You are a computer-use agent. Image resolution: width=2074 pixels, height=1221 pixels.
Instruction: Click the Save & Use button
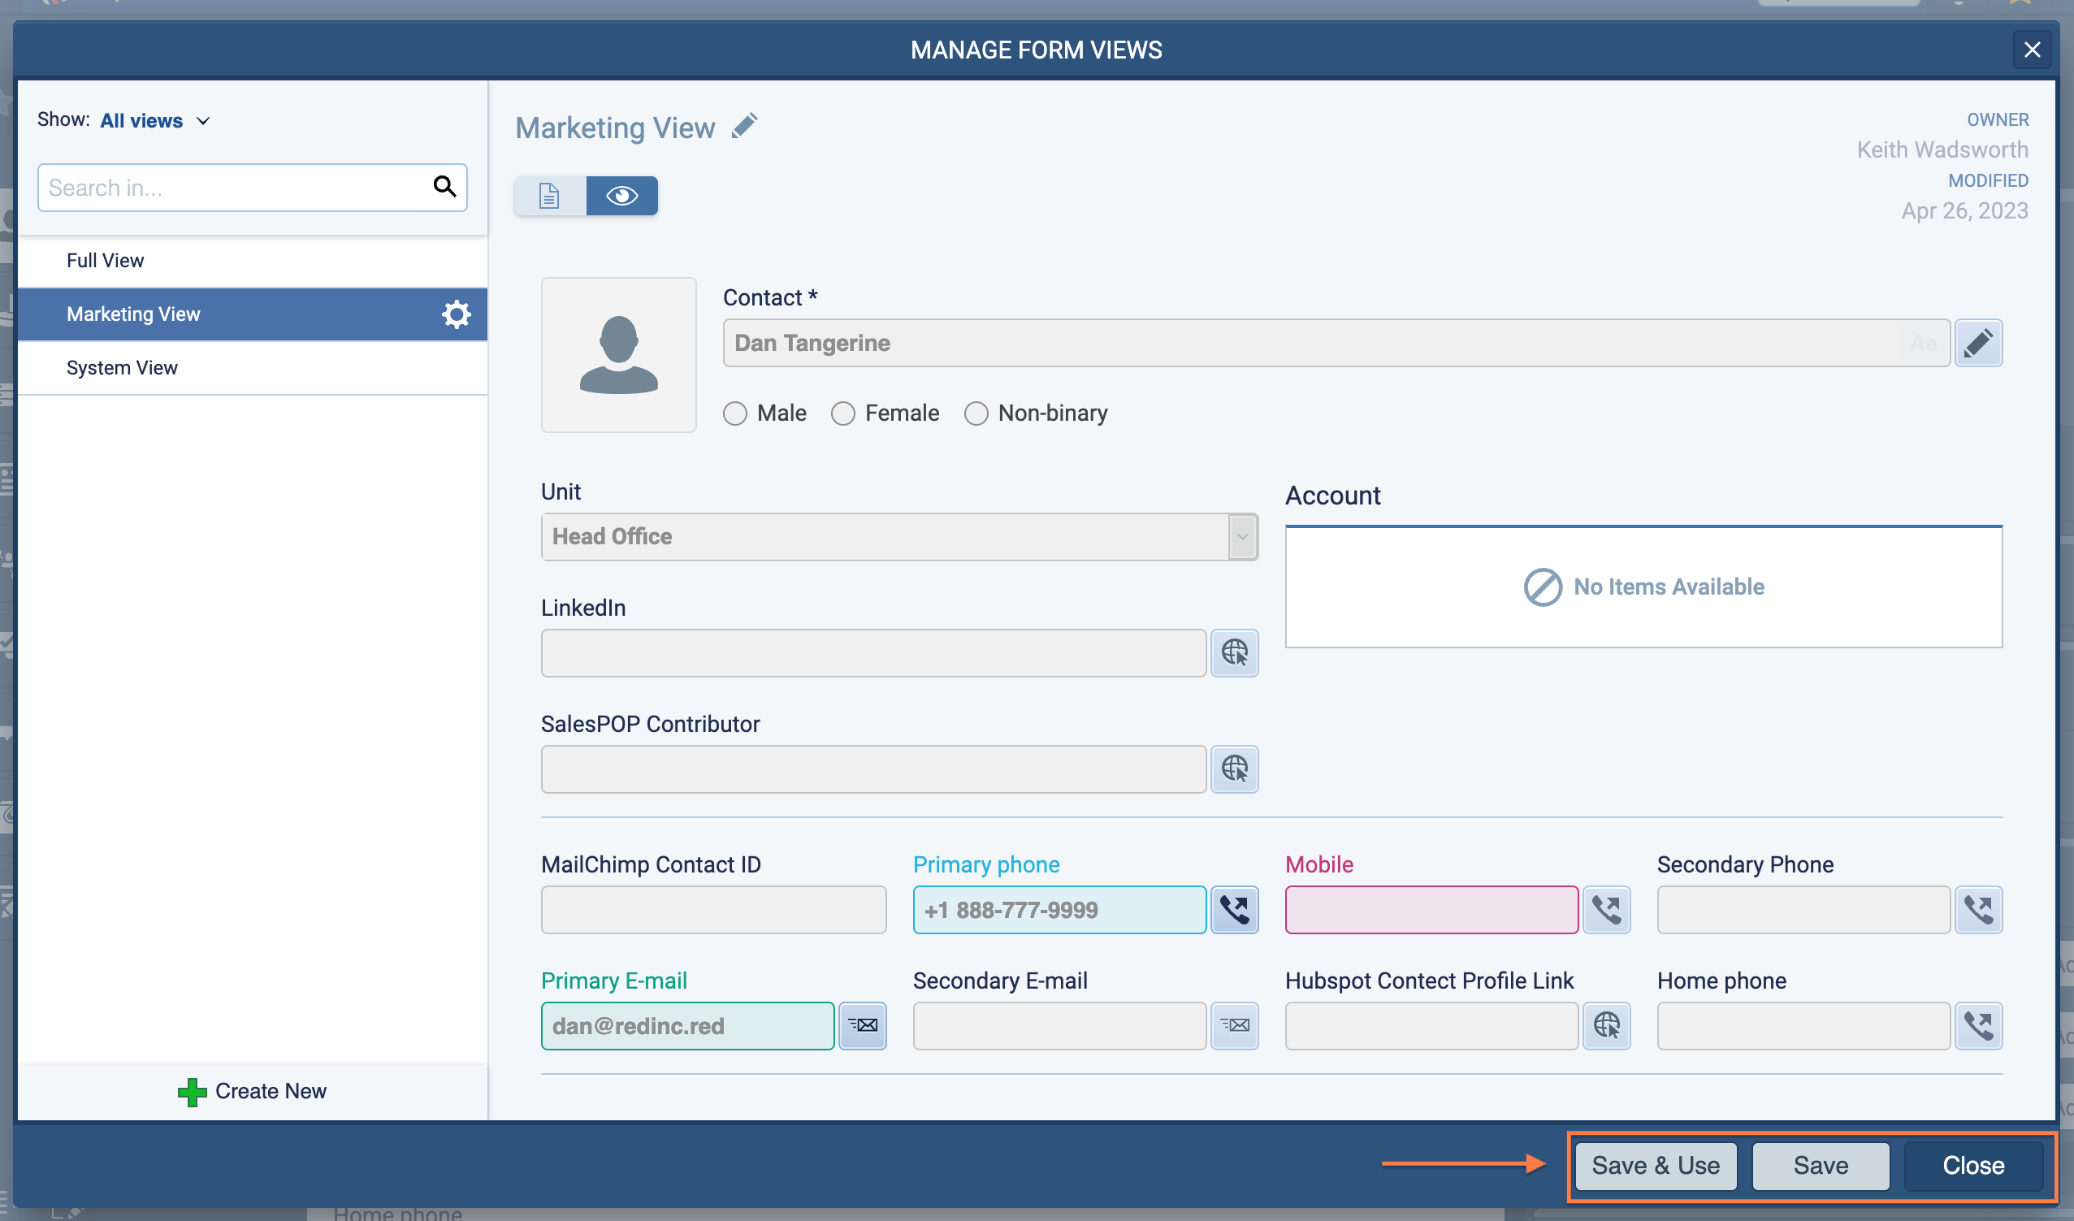[1654, 1166]
